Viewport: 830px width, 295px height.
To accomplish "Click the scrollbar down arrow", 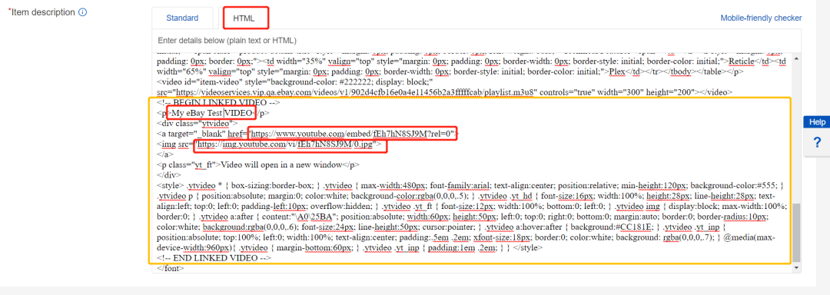I will pyautogui.click(x=797, y=269).
